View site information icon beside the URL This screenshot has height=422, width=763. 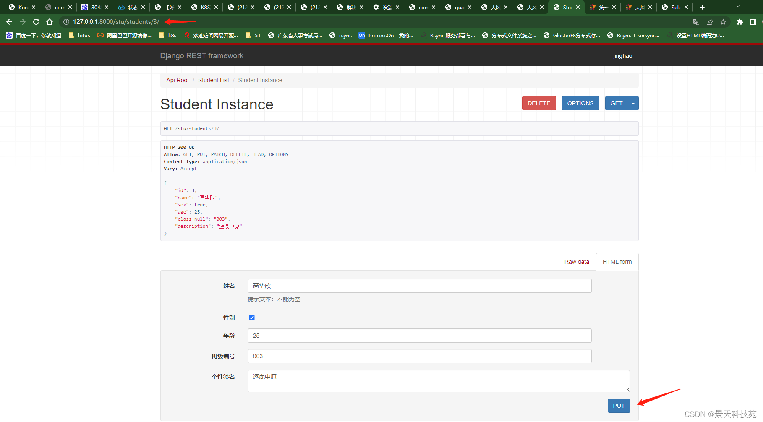coord(66,22)
